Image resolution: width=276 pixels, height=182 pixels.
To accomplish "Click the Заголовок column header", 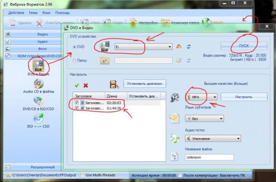I will tap(89, 96).
